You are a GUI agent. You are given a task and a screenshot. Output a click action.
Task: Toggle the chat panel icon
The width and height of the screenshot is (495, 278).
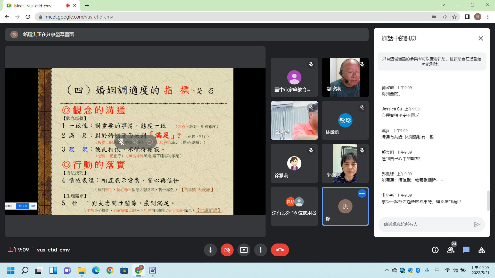[x=466, y=250]
